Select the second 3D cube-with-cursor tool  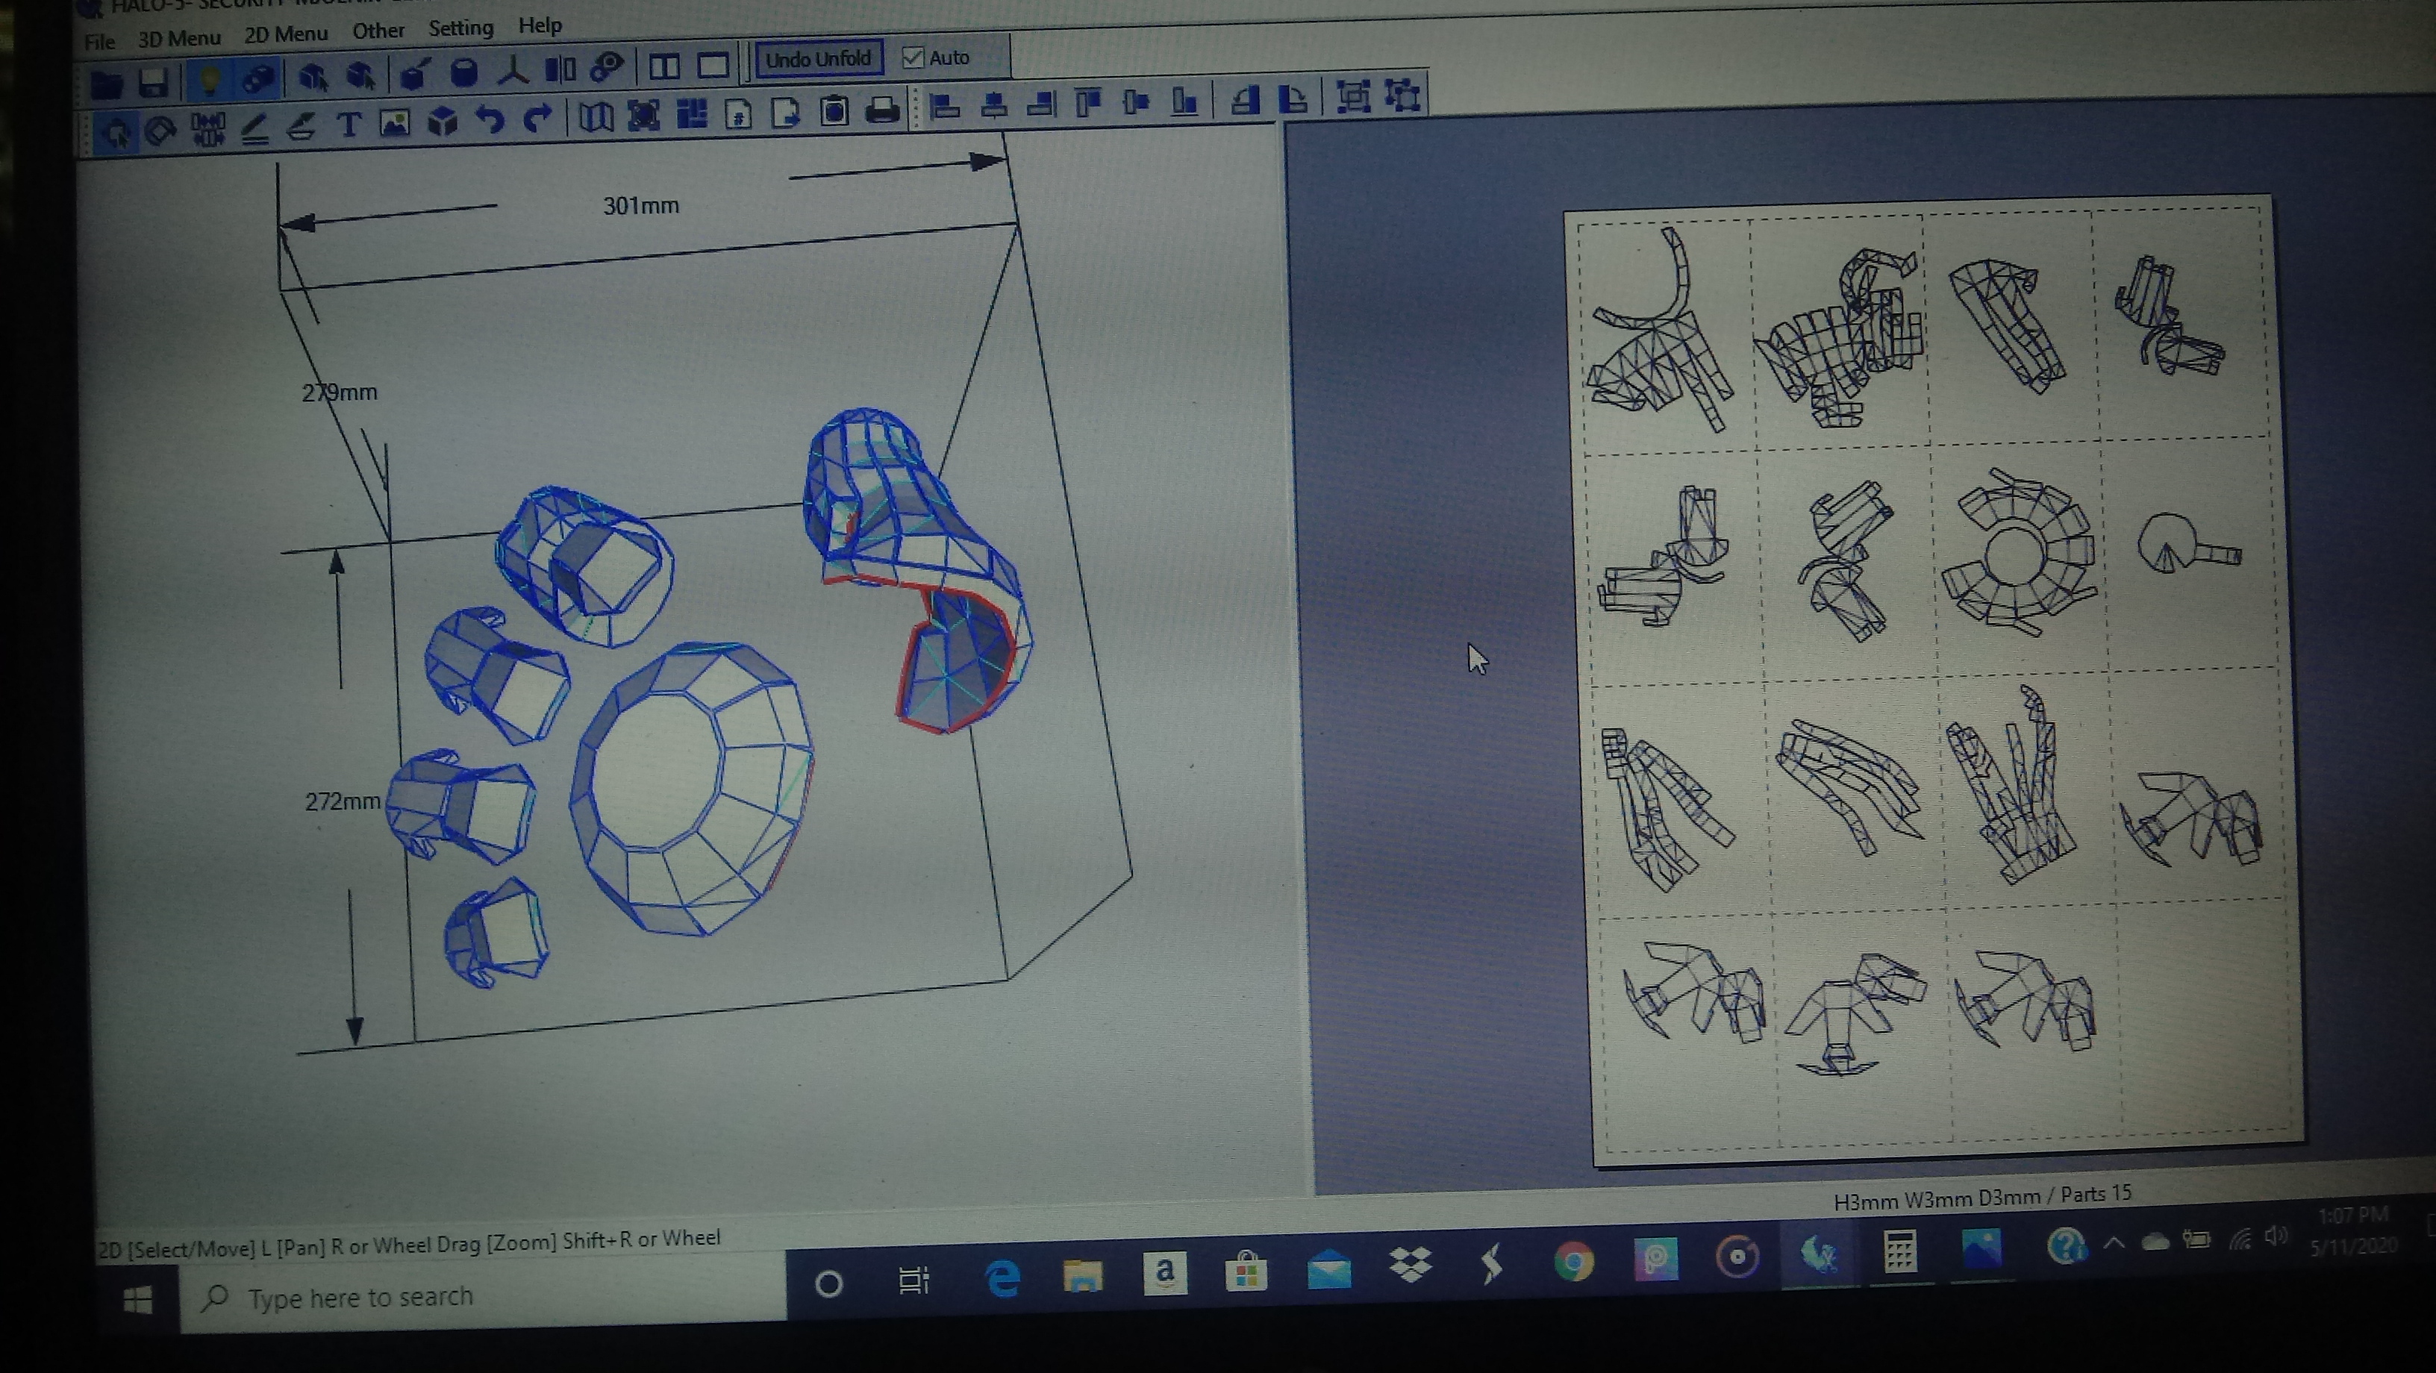pos(360,75)
